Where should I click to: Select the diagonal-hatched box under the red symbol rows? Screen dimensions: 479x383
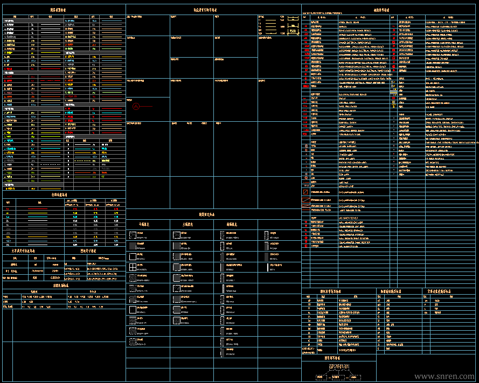click(306, 192)
